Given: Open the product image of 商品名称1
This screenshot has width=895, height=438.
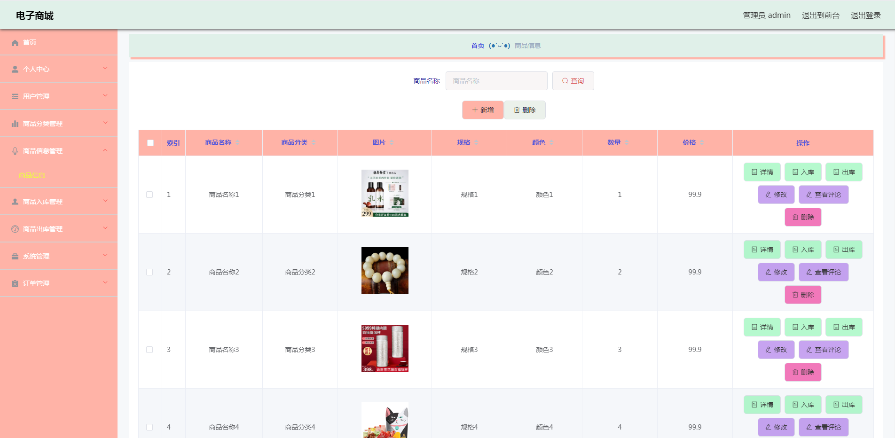Looking at the screenshot, I should click(385, 193).
